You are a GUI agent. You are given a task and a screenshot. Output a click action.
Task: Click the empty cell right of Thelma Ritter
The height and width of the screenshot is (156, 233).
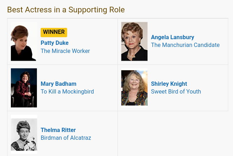pyautogui.click(x=172, y=133)
